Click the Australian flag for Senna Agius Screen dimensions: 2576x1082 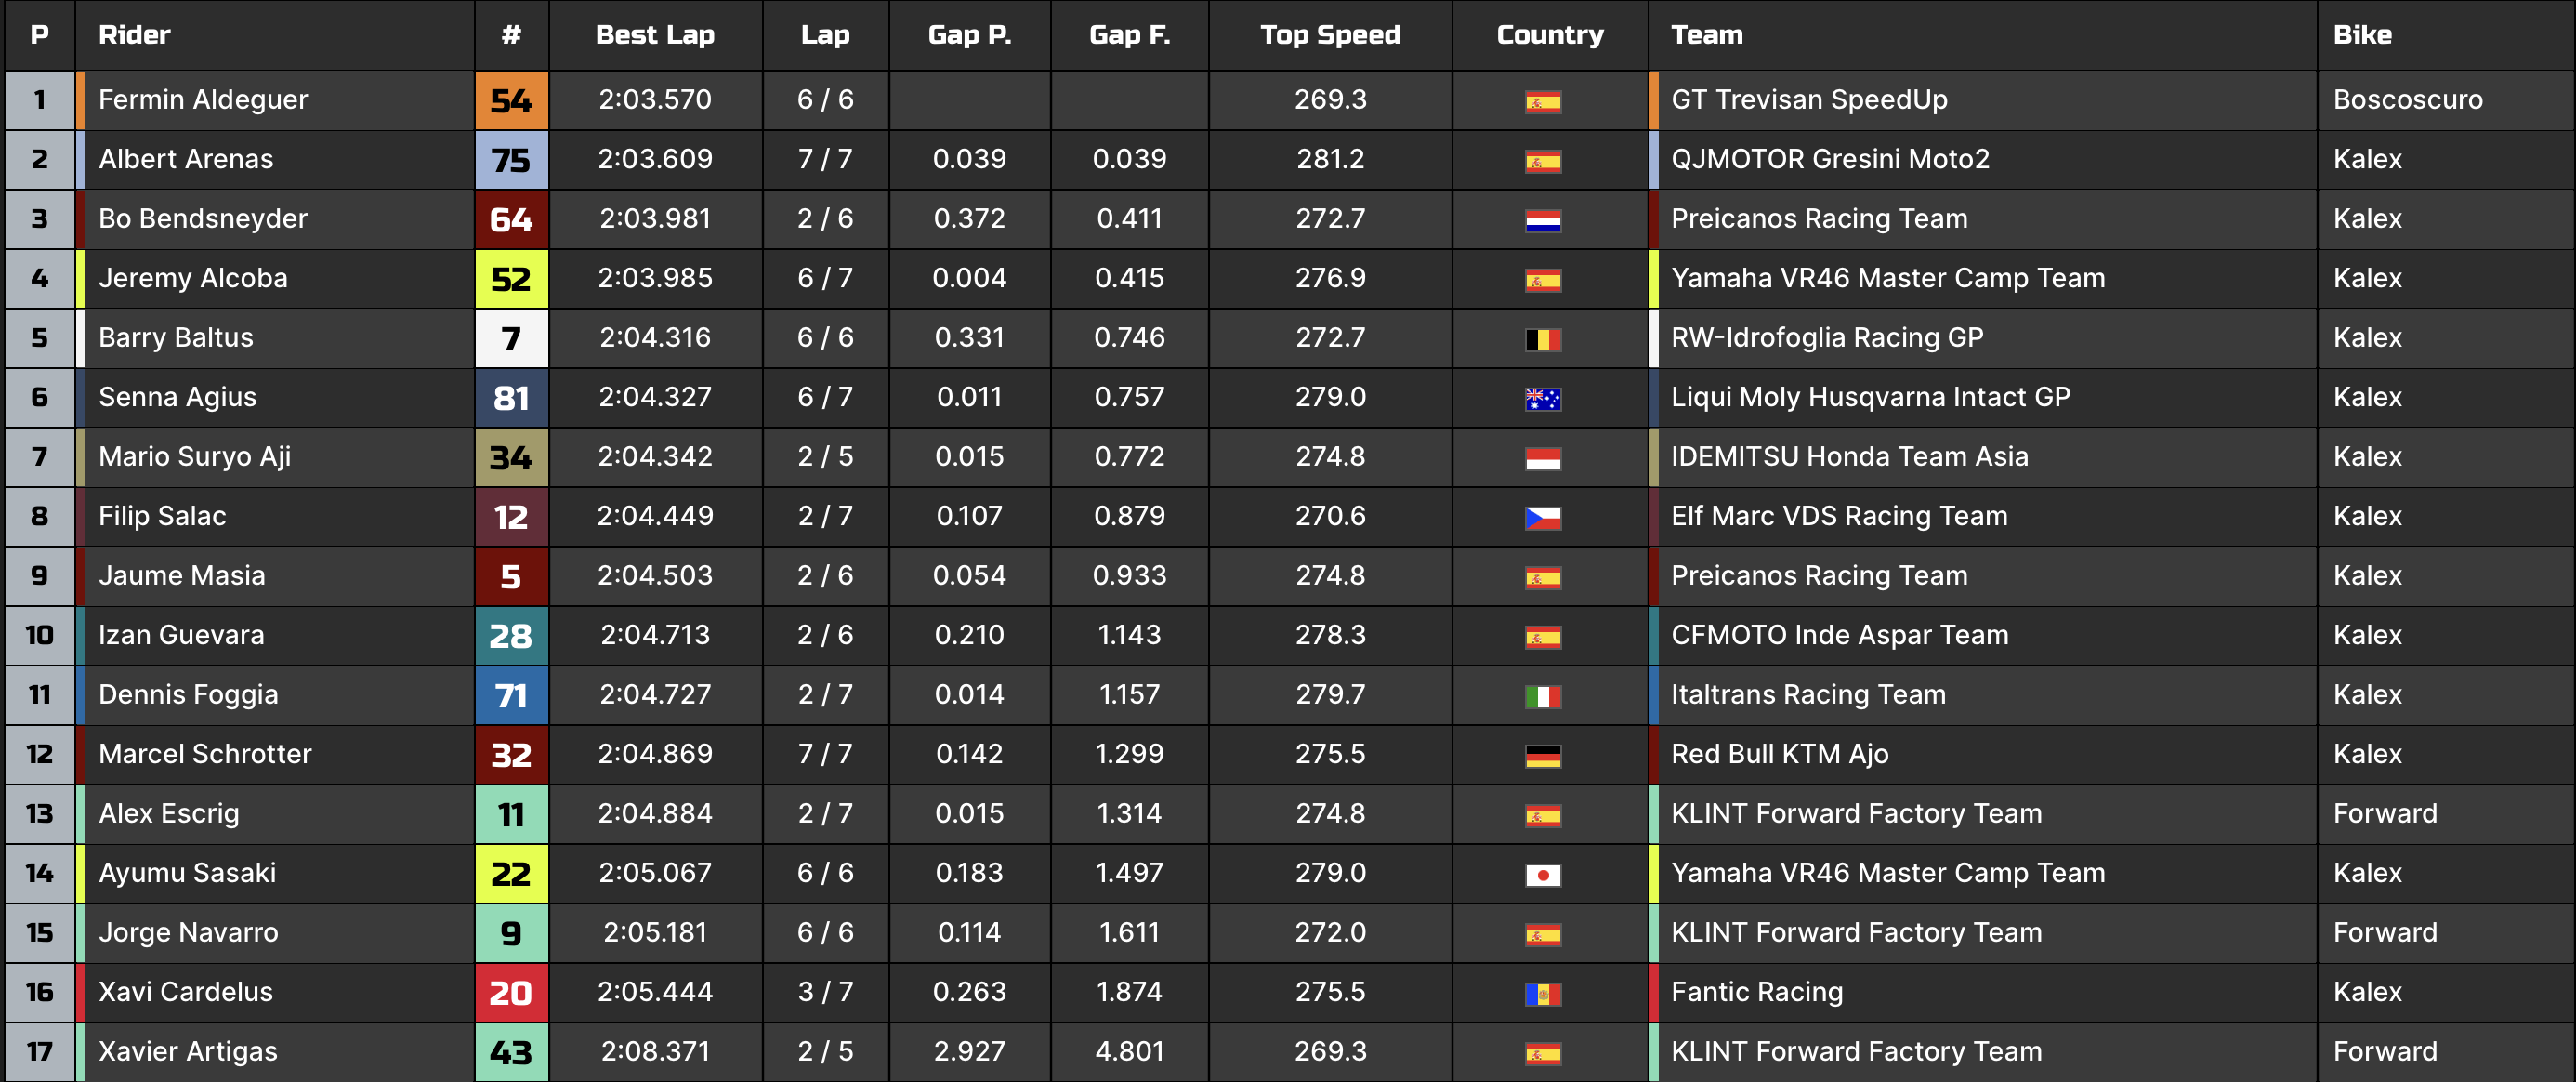coord(1542,399)
